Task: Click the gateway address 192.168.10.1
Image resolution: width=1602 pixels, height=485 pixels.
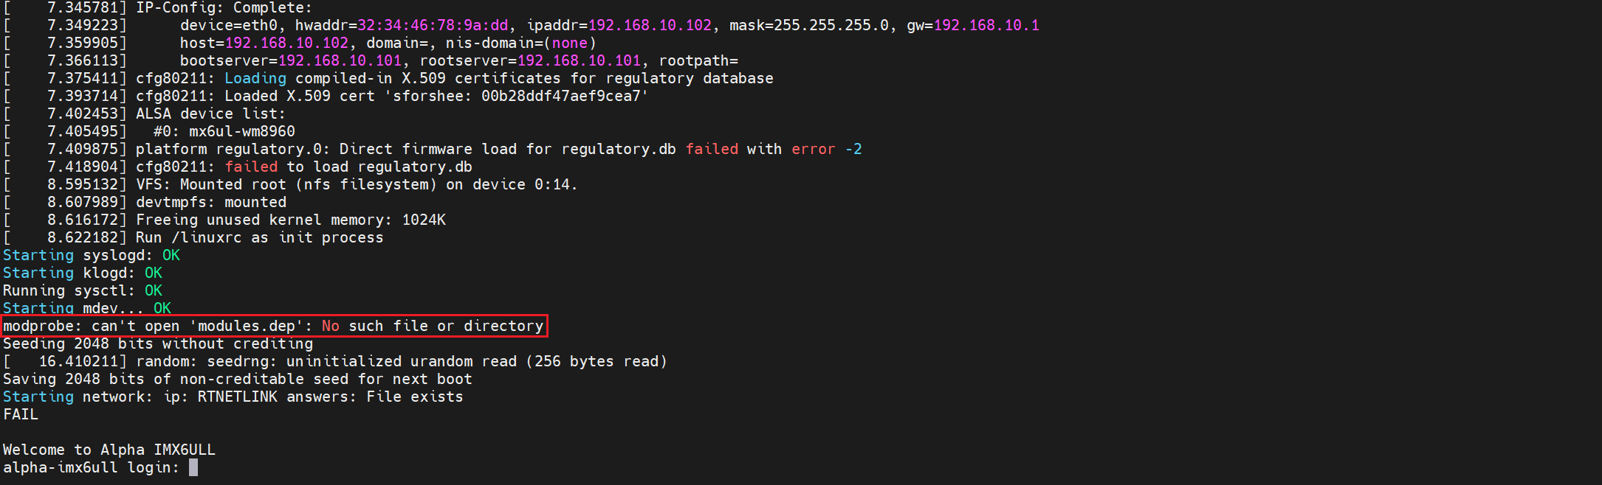Action: (x=986, y=25)
